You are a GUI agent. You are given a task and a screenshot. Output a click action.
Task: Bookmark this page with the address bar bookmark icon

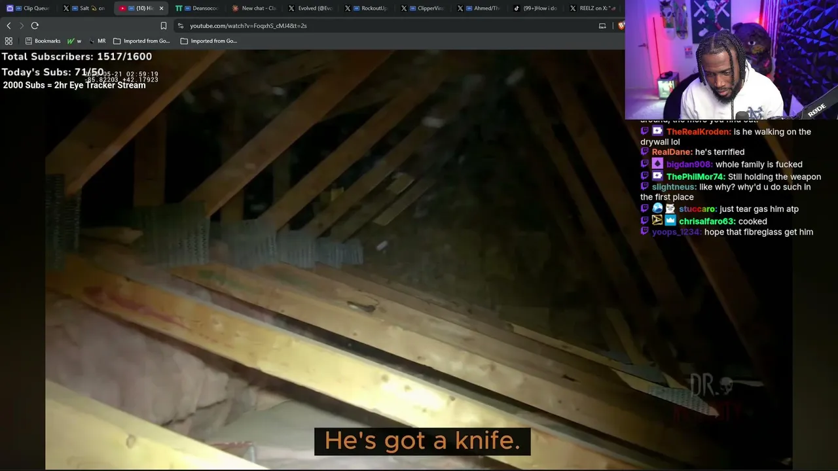(164, 26)
